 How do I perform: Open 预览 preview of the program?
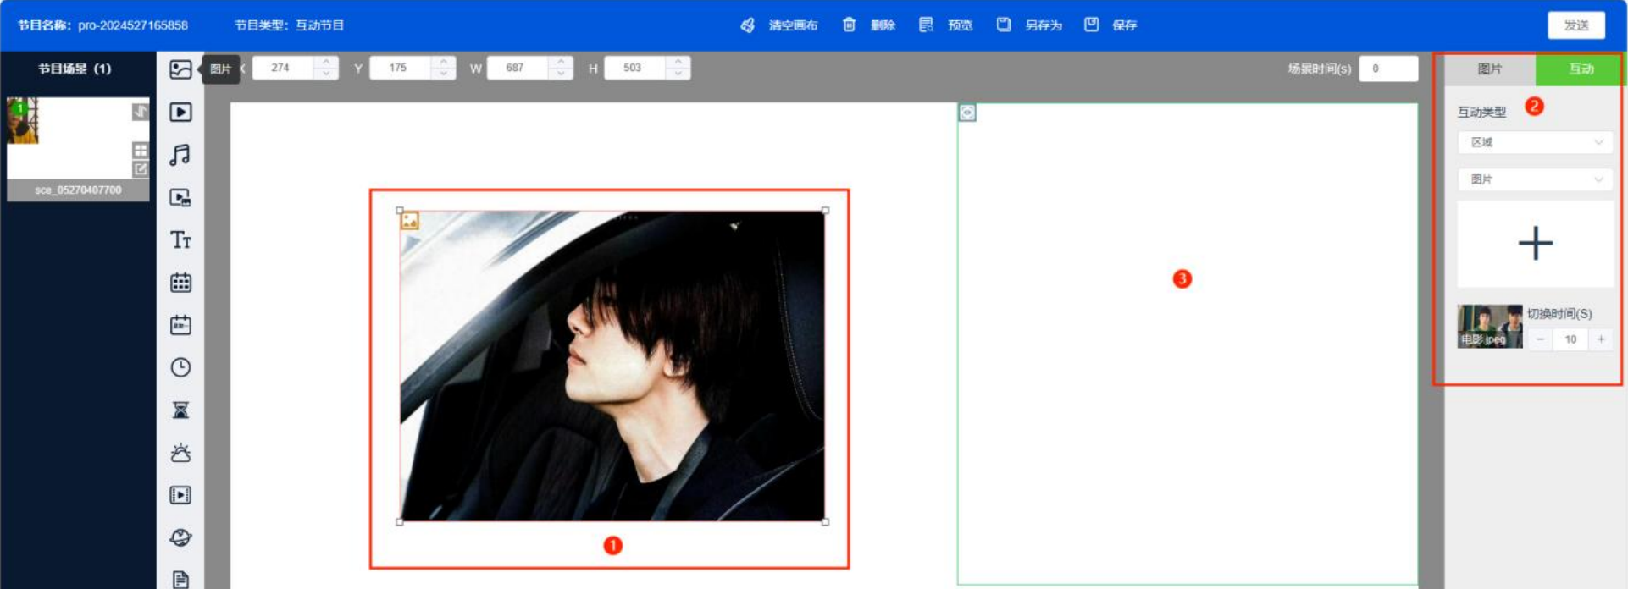point(947,25)
